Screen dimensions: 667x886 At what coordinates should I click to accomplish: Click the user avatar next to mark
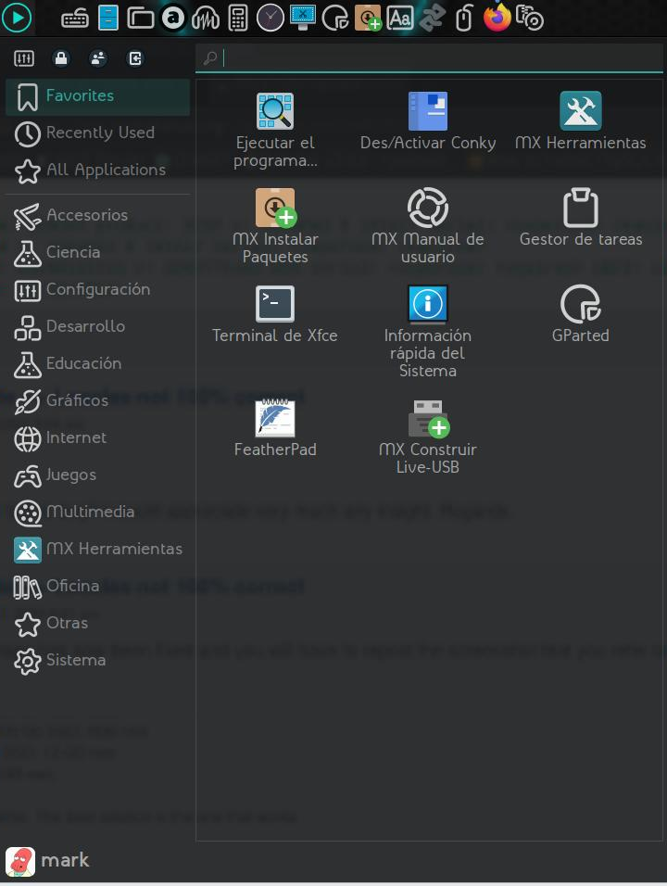coord(20,862)
